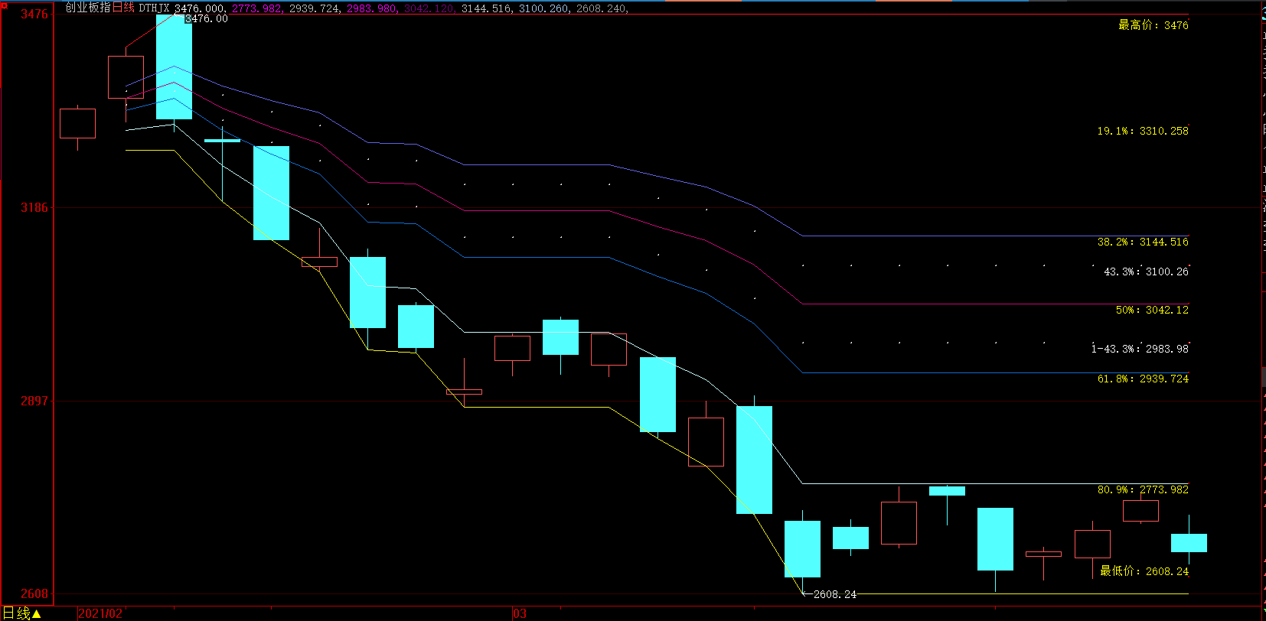This screenshot has height=621, width=1266.
Task: Click the 38.2%: 3144.516 retracement label
Action: tap(1143, 242)
